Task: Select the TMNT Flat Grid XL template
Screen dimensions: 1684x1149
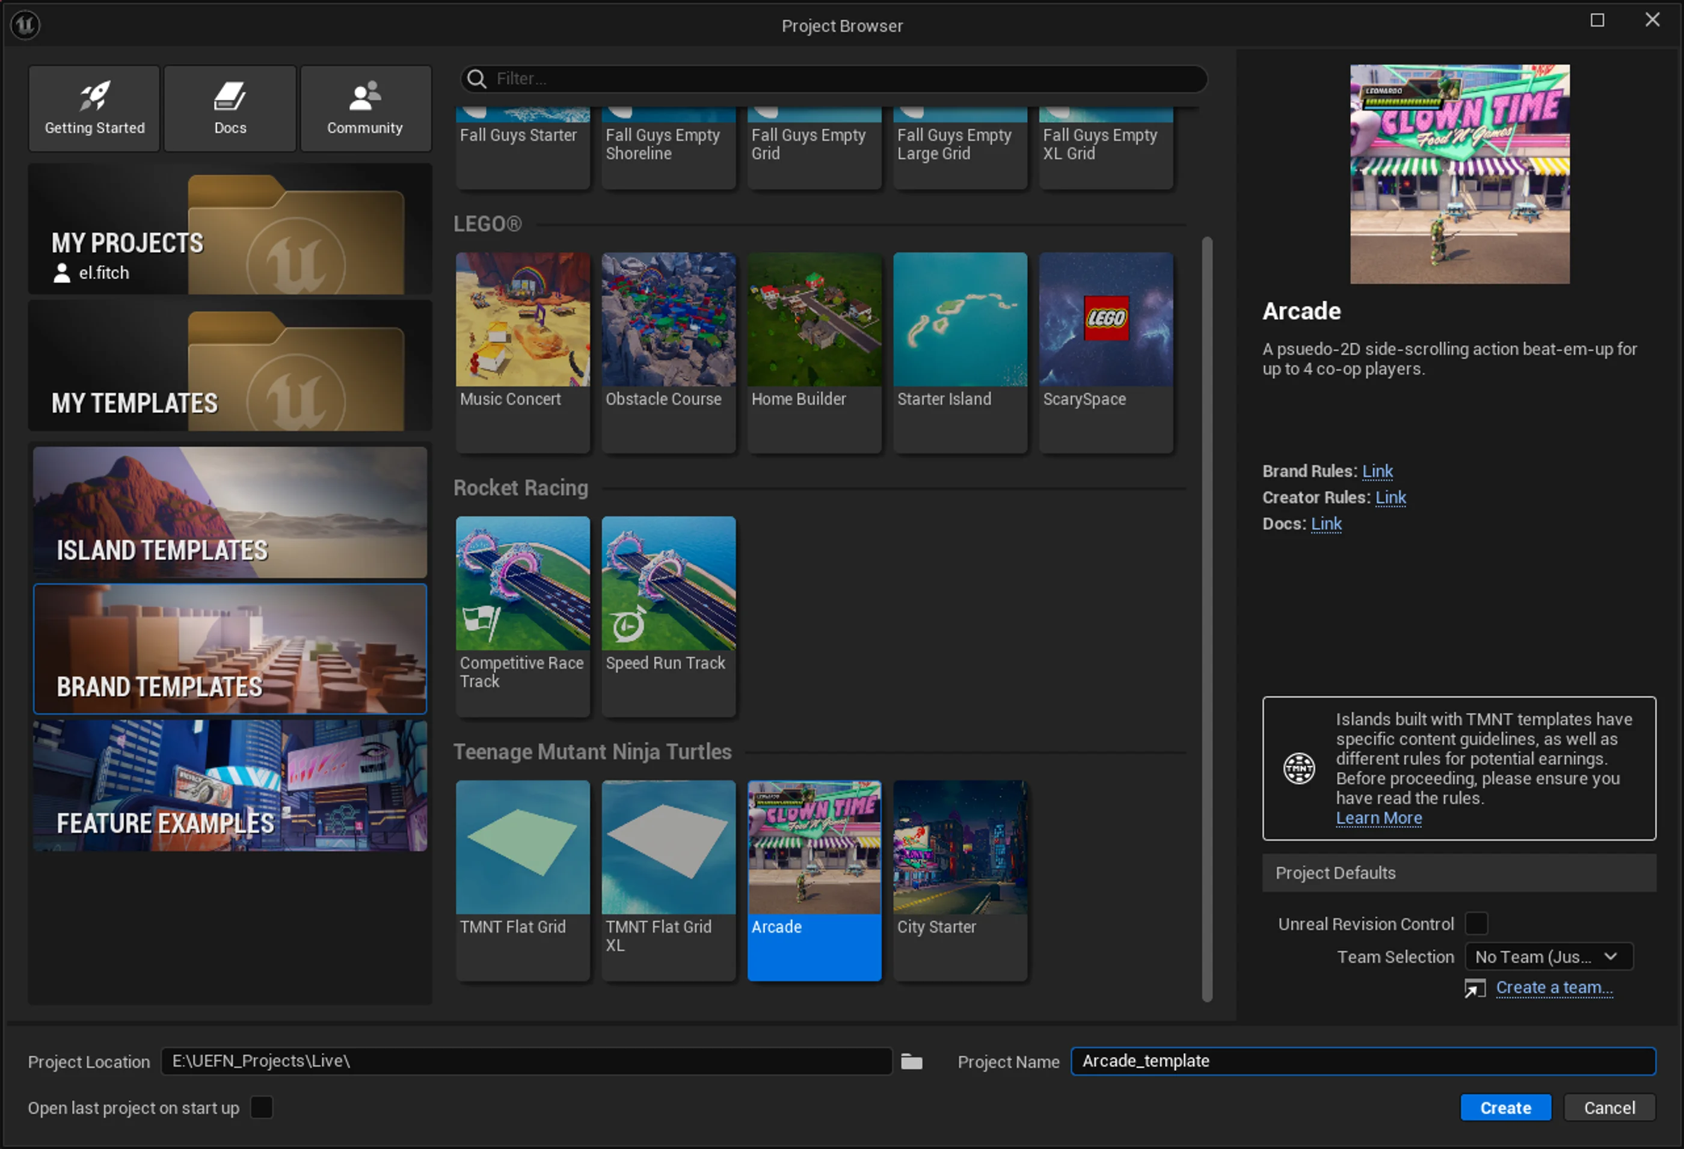Action: (x=668, y=880)
